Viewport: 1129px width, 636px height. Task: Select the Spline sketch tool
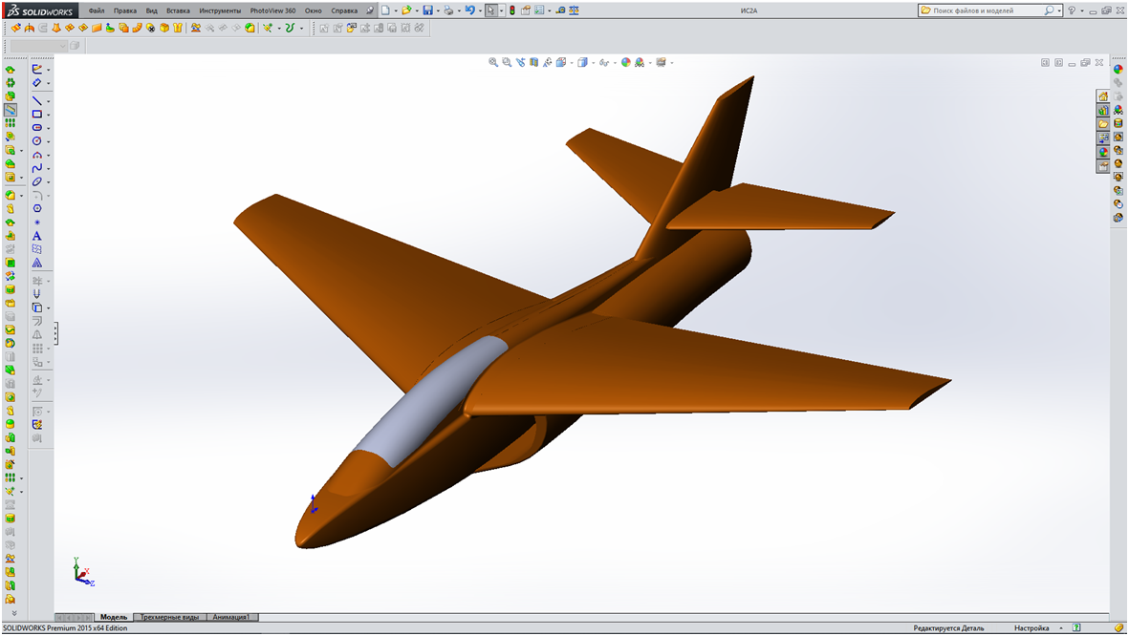tap(36, 168)
